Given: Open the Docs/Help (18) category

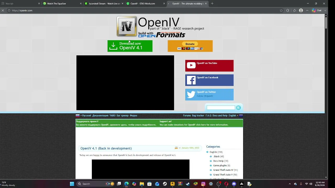Looking at the screenshot, I should (221, 161).
